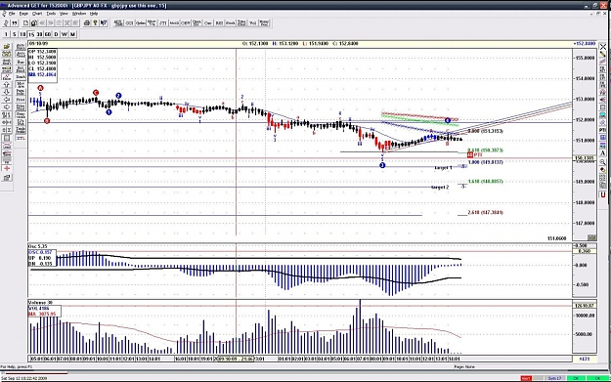Click the open folder icon in left toolbar

[7, 47]
